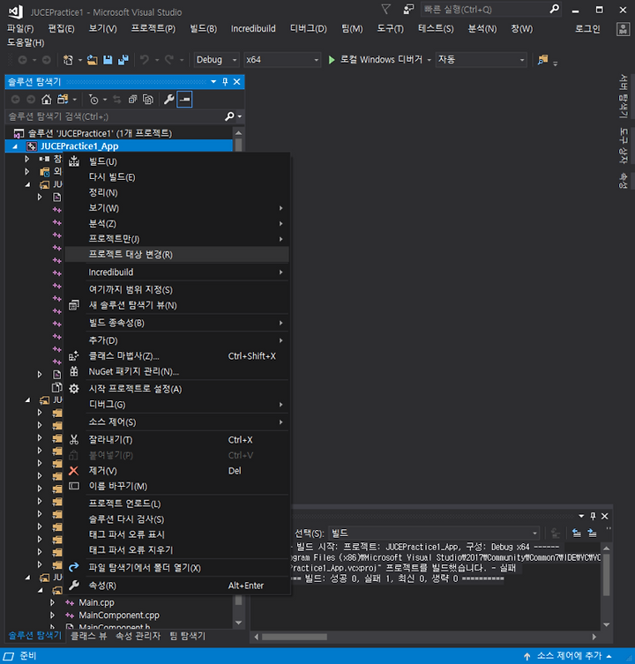Viewport: 635px width, 664px height.
Task: Select 잘라내기(T) in context menu
Action: pos(177,440)
